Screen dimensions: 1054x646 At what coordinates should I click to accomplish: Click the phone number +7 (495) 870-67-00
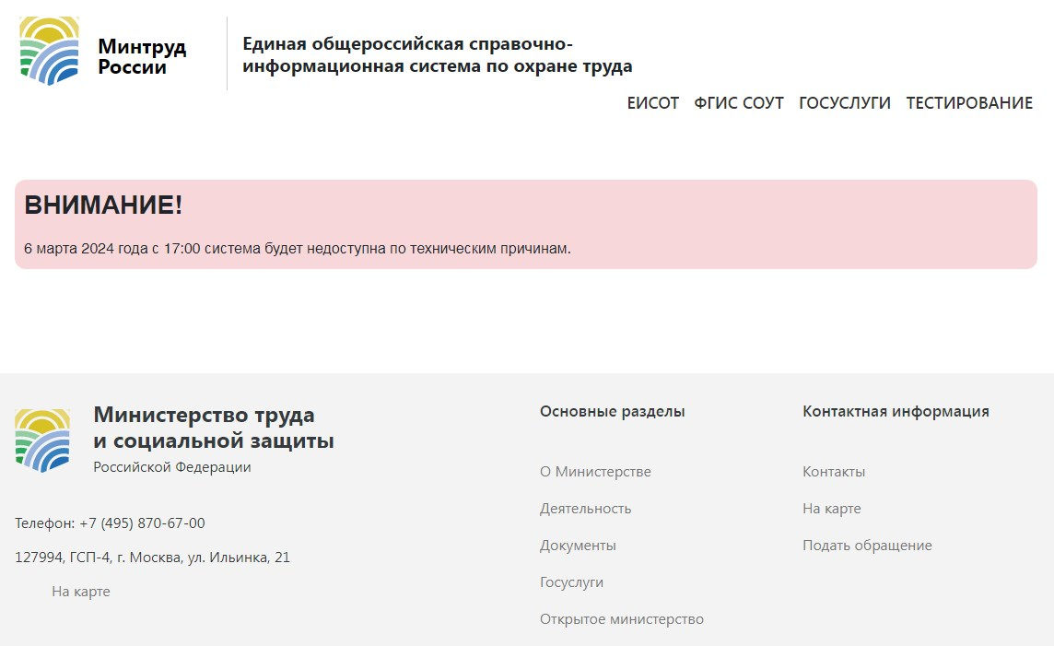[142, 523]
